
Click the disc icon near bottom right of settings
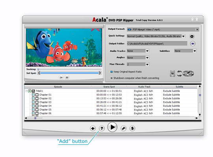pos(188,74)
